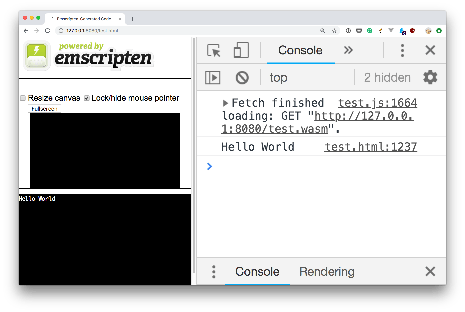
Task: Clear the console messages
Action: coord(242,77)
